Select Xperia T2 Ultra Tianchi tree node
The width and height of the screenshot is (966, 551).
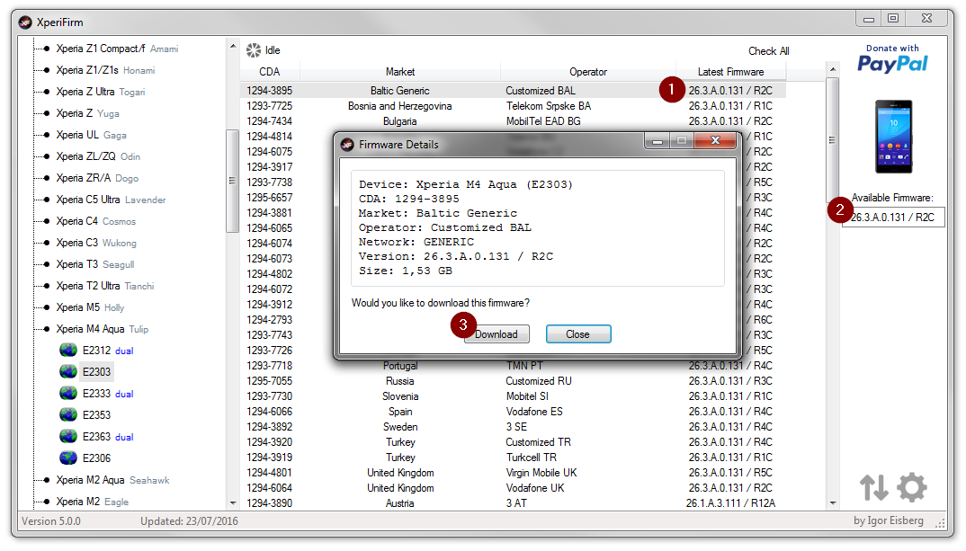pos(105,286)
